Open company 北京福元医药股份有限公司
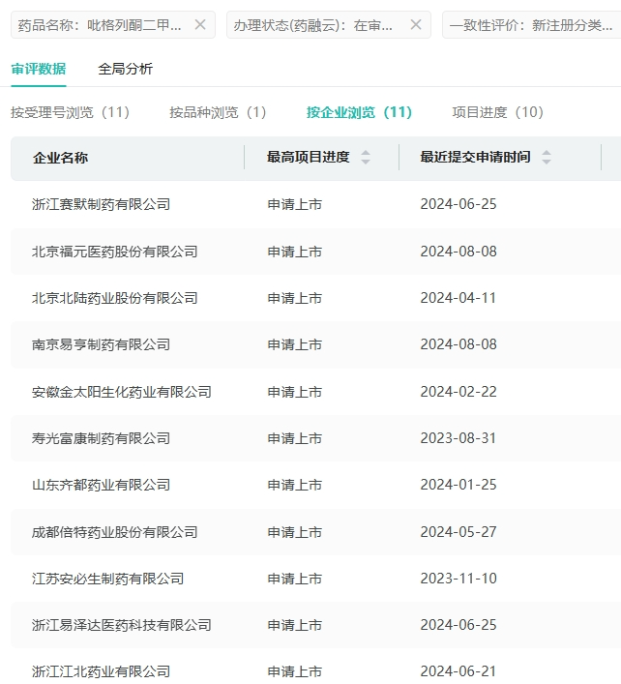The height and width of the screenshot is (684, 621). click(x=114, y=252)
